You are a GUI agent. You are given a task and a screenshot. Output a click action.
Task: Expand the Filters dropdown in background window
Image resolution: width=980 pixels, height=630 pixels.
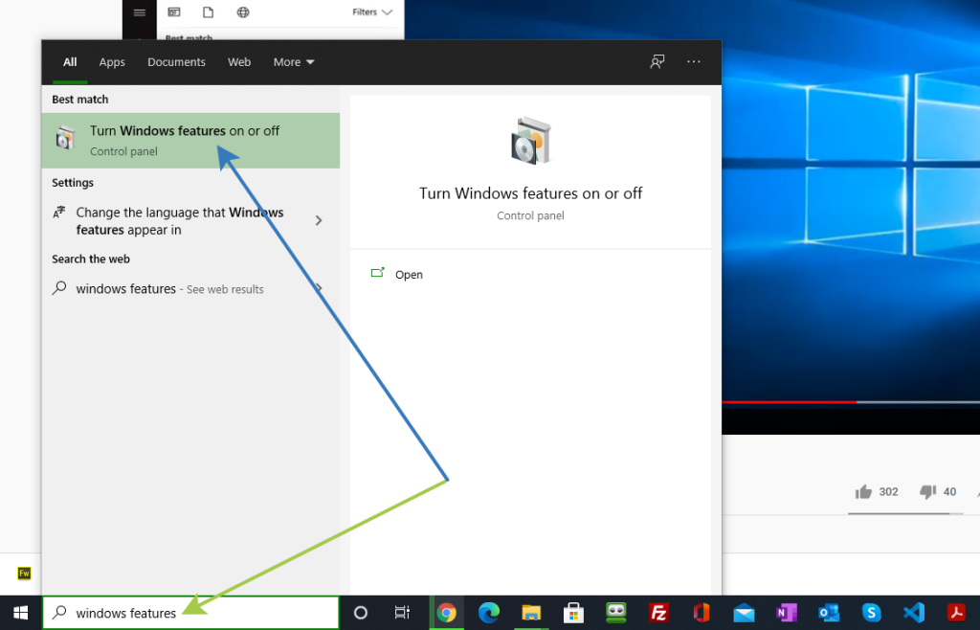click(x=372, y=11)
